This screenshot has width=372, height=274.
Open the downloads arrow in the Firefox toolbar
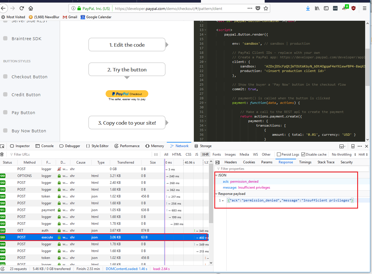[x=308, y=8]
